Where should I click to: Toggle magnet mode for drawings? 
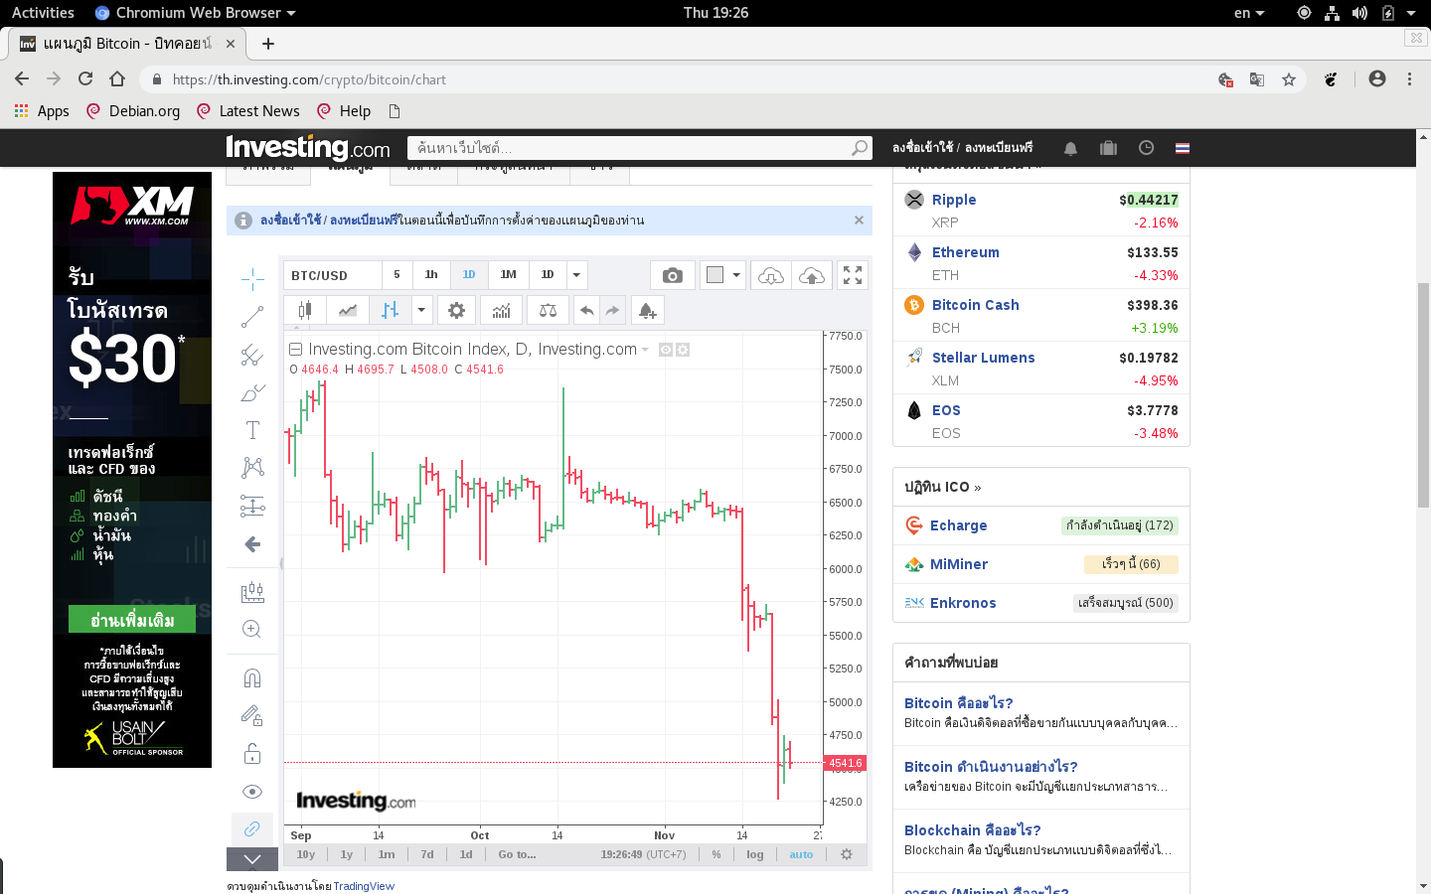coord(252,677)
